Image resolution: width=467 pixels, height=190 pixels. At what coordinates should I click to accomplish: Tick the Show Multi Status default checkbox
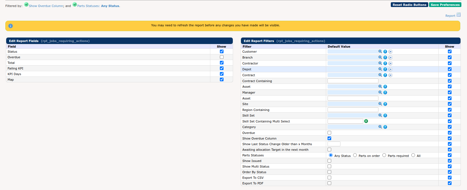coord(329,166)
